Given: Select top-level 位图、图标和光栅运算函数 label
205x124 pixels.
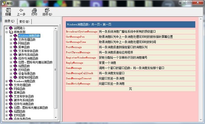Looking at the screenshot, I should coord(31,108).
